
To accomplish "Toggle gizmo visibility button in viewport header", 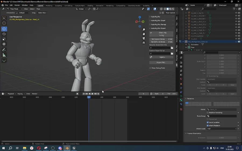I will pos(148,9).
